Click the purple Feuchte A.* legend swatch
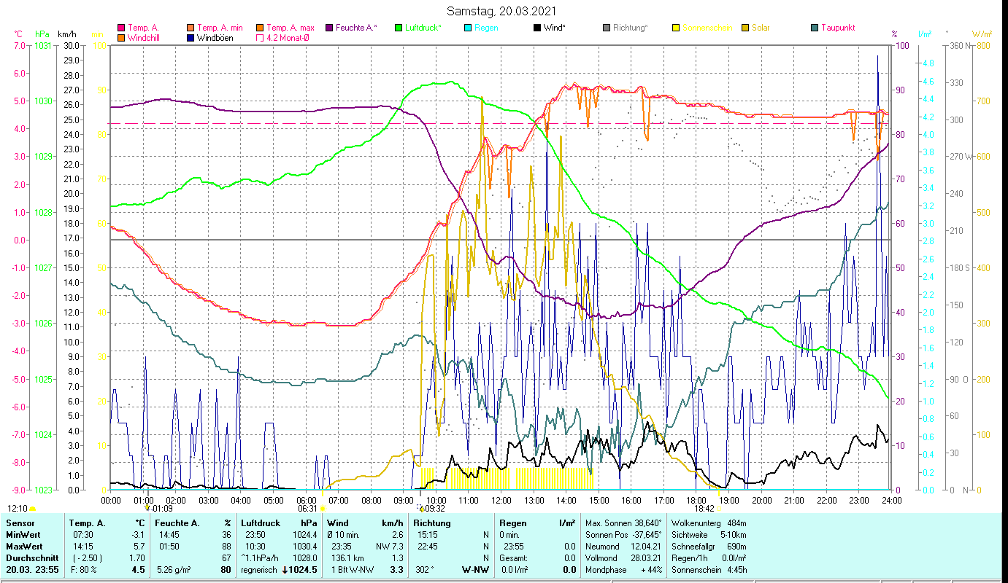This screenshot has height=583, width=1008. tap(328, 28)
